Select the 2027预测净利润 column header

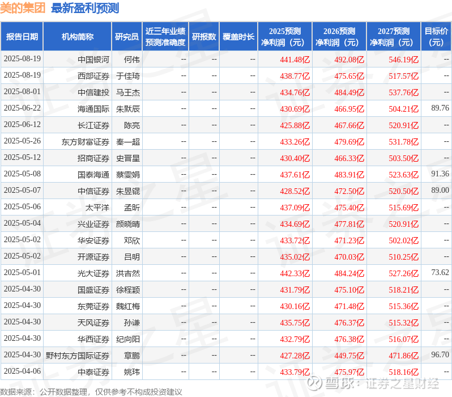[394, 37]
